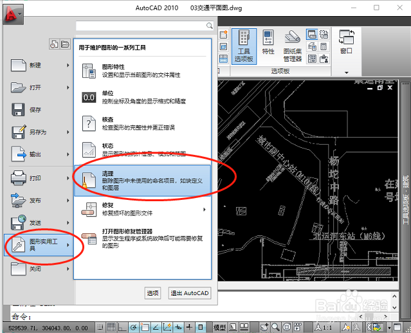The image size is (411, 333).
Task: Expand the 另存为 submenu arrow
Action: pos(68,132)
